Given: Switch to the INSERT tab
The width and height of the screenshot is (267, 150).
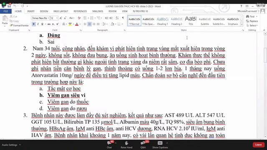Looking at the screenshot, I should [x=31, y=11].
